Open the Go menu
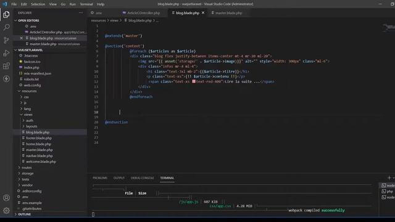395x222 pixels. click(x=63, y=4)
